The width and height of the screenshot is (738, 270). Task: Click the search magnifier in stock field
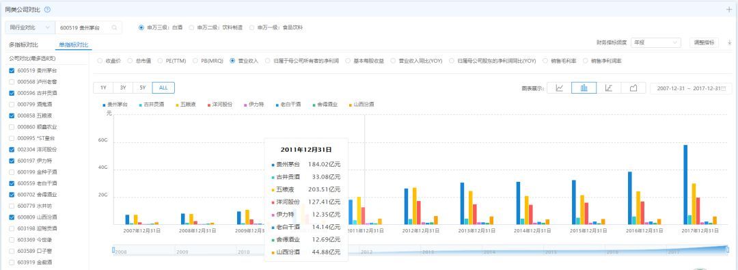(x=114, y=28)
